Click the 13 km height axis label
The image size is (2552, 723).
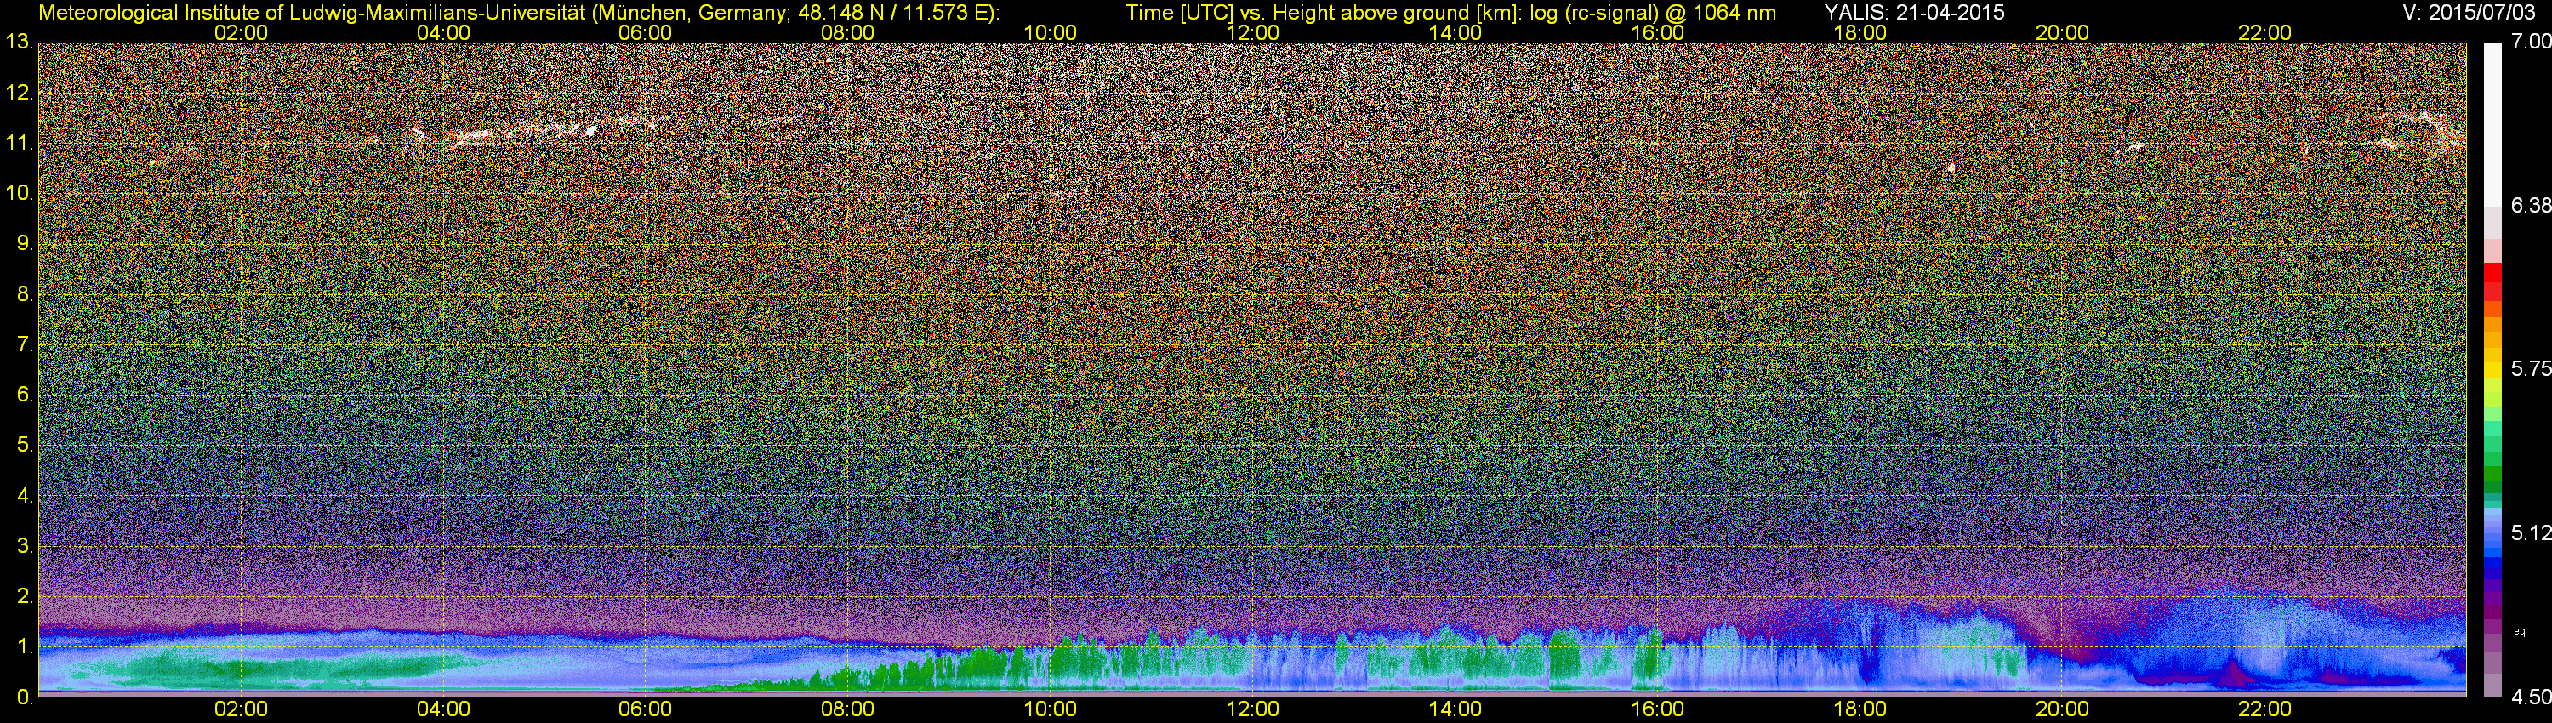click(x=18, y=43)
